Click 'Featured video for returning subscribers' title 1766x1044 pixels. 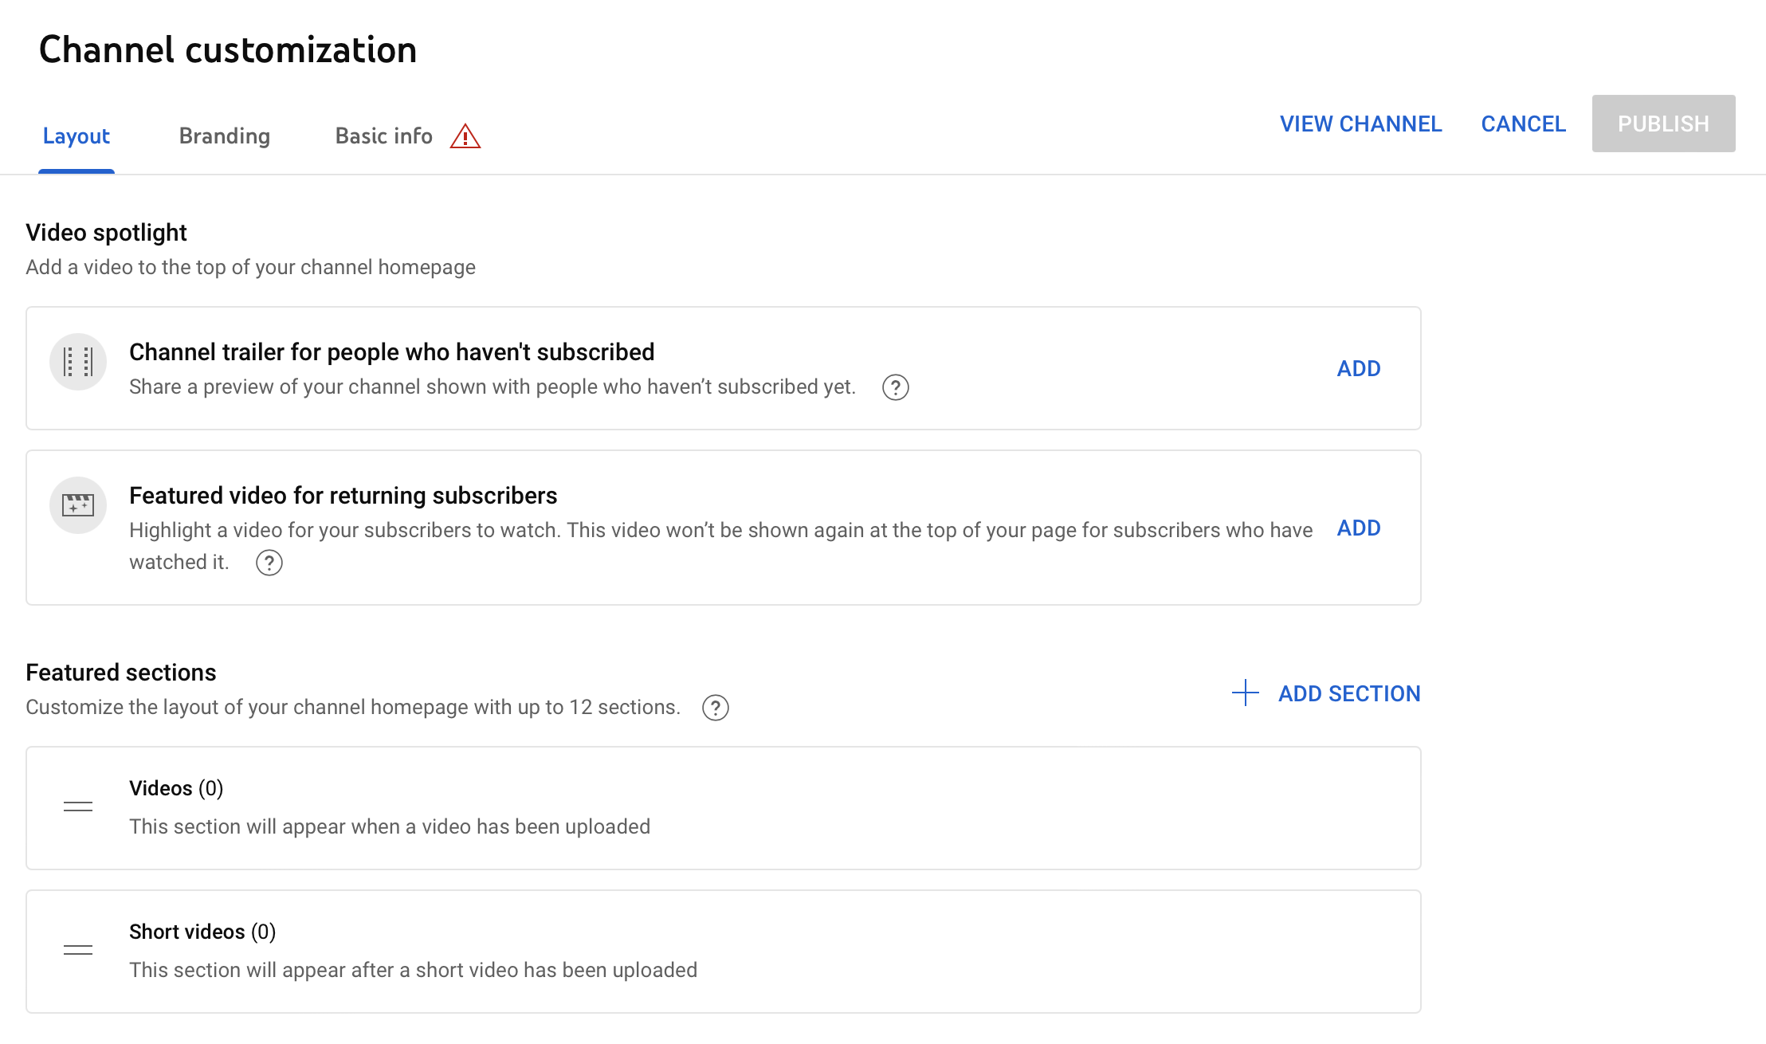(x=343, y=495)
